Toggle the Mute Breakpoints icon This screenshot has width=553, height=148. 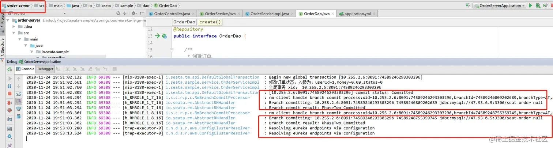tap(10, 110)
